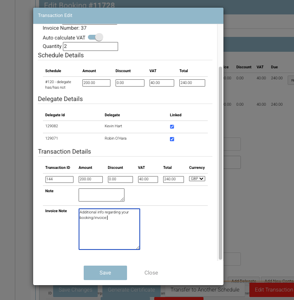Click the Invoice Number: 37 text
This screenshot has width=294, height=300.
[x=65, y=28]
